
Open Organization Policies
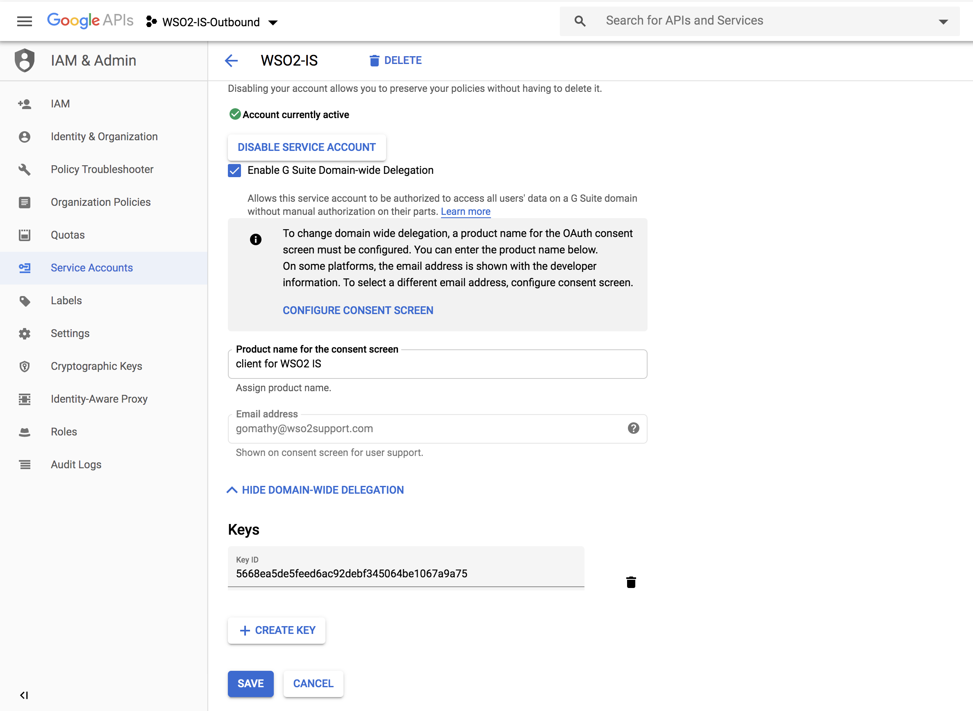104,202
